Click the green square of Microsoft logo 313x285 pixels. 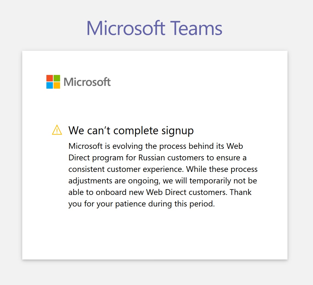pyautogui.click(x=57, y=78)
